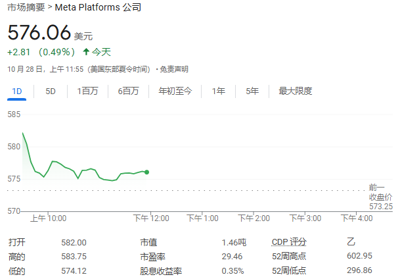Switch to the 1年 chart tab
Viewport: 398px width, 279px height.
click(218, 91)
